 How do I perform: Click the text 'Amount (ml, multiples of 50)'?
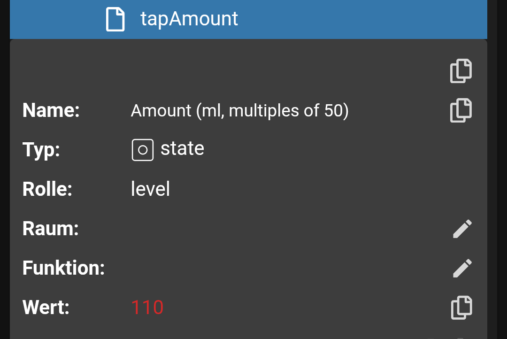(x=239, y=110)
